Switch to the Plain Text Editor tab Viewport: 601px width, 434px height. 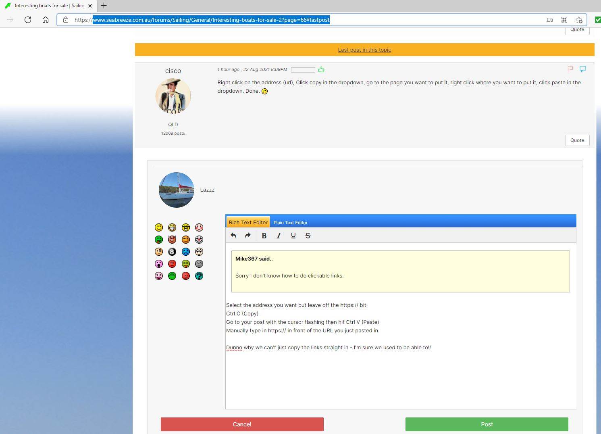click(290, 223)
